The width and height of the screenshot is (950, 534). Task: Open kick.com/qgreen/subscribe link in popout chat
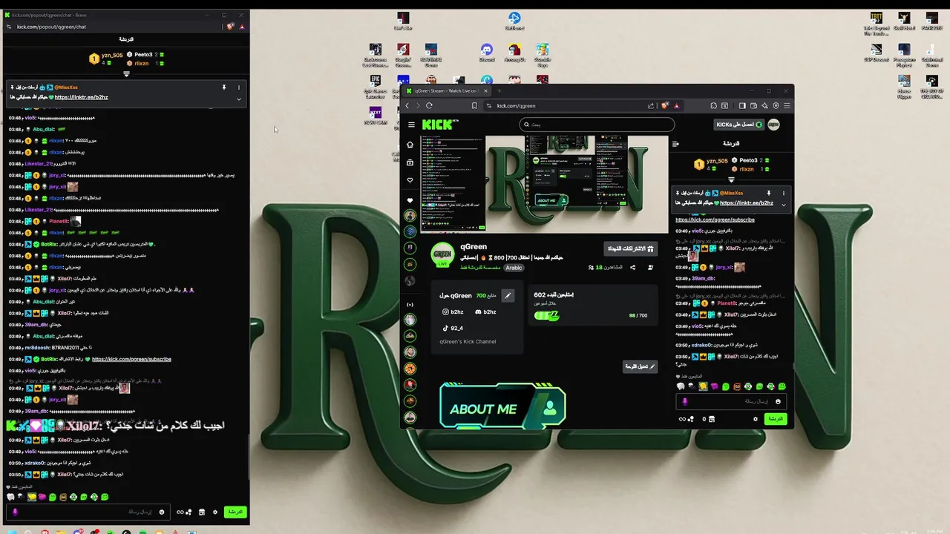[131, 359]
